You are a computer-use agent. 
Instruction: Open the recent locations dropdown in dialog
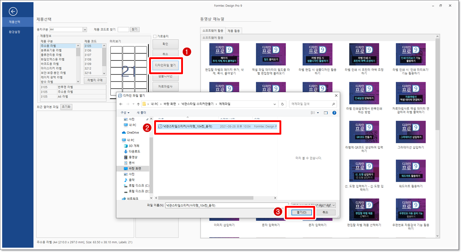133,104
